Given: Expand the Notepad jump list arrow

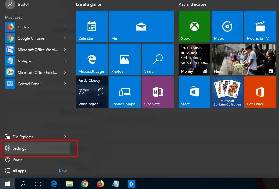Looking at the screenshot, I should tap(65, 61).
